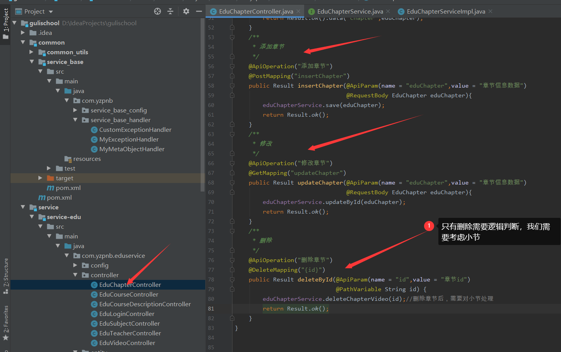
Task: Open the 2: Favorites side tool tab
Action: [5, 323]
